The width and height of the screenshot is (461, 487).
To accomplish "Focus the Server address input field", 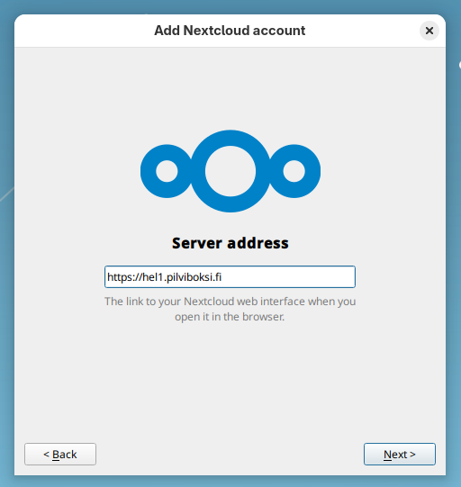I will (x=230, y=276).
